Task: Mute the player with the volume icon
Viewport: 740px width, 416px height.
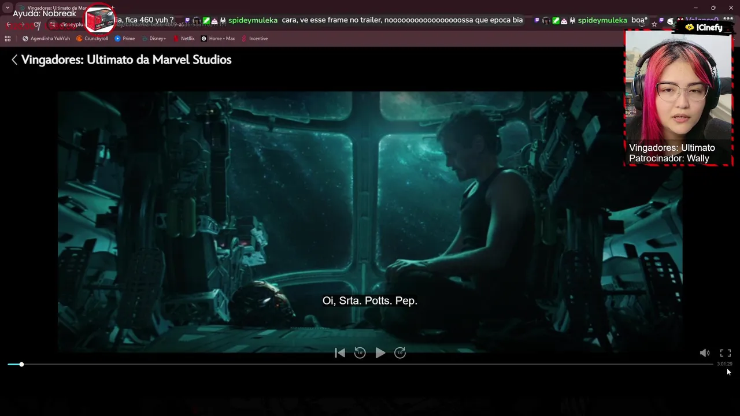Action: pos(705,353)
